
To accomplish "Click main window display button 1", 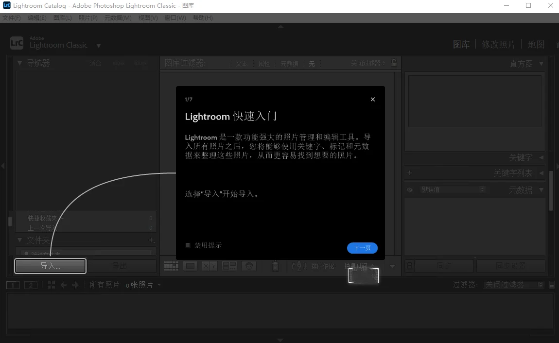I will tap(13, 285).
